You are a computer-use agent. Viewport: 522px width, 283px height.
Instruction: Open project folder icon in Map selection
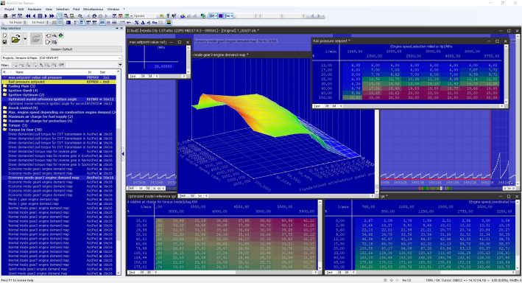15,39
